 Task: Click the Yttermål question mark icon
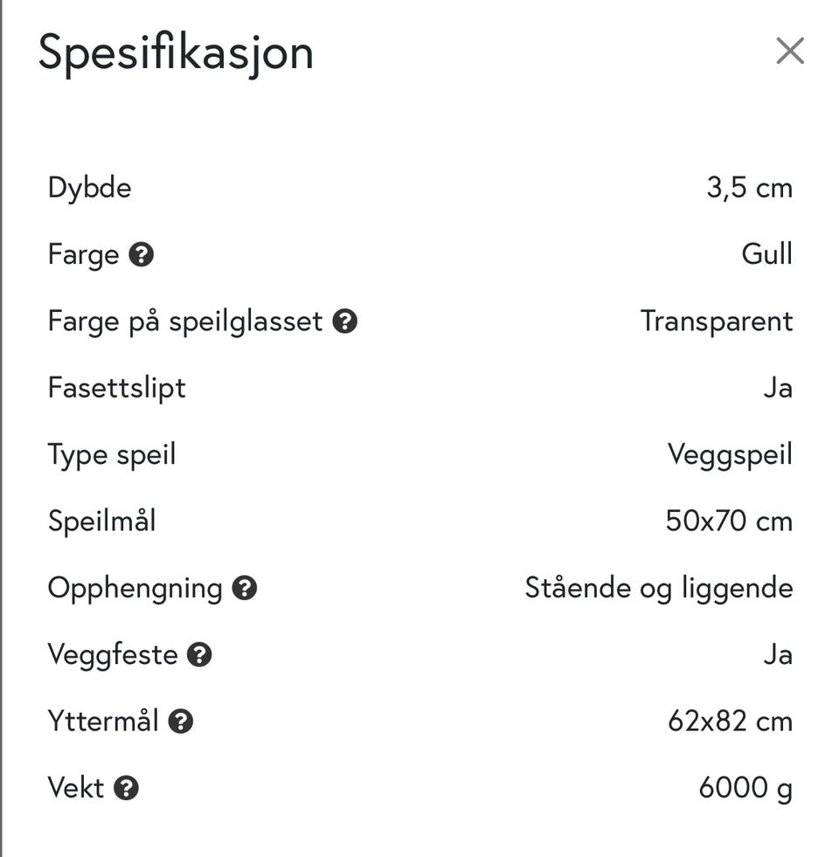point(181,722)
